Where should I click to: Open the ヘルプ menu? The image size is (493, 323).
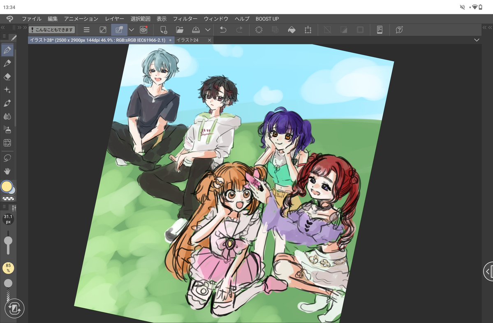[242, 19]
